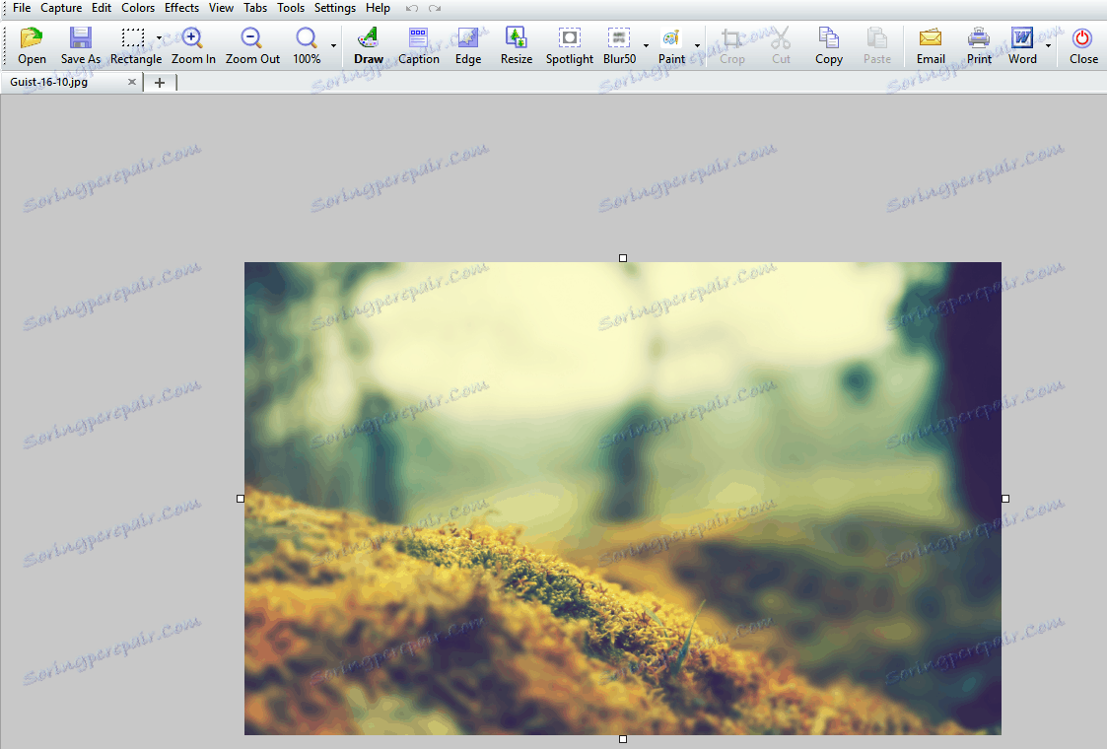Apply the Spotlight effect
The width and height of the screenshot is (1107, 749).
(x=569, y=46)
